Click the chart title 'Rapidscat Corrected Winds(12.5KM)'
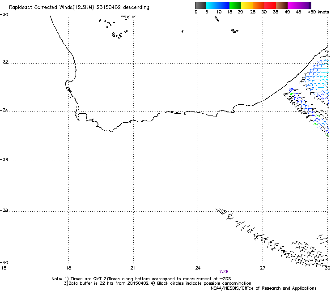This screenshot has height=291, width=331. point(51,8)
